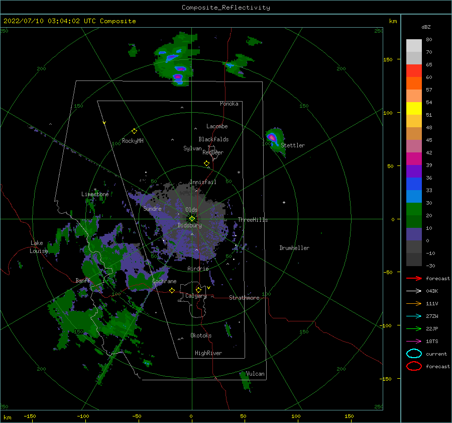Select the cyan current ellipse icon
452x423 pixels.
[414, 354]
